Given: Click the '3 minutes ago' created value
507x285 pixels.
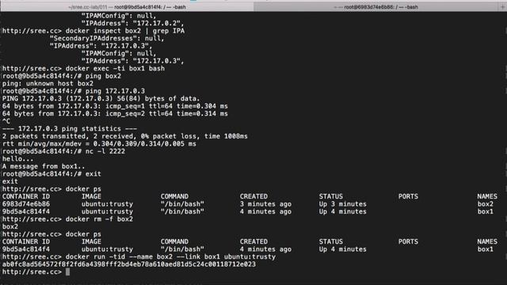Looking at the screenshot, I should pyautogui.click(x=265, y=204).
